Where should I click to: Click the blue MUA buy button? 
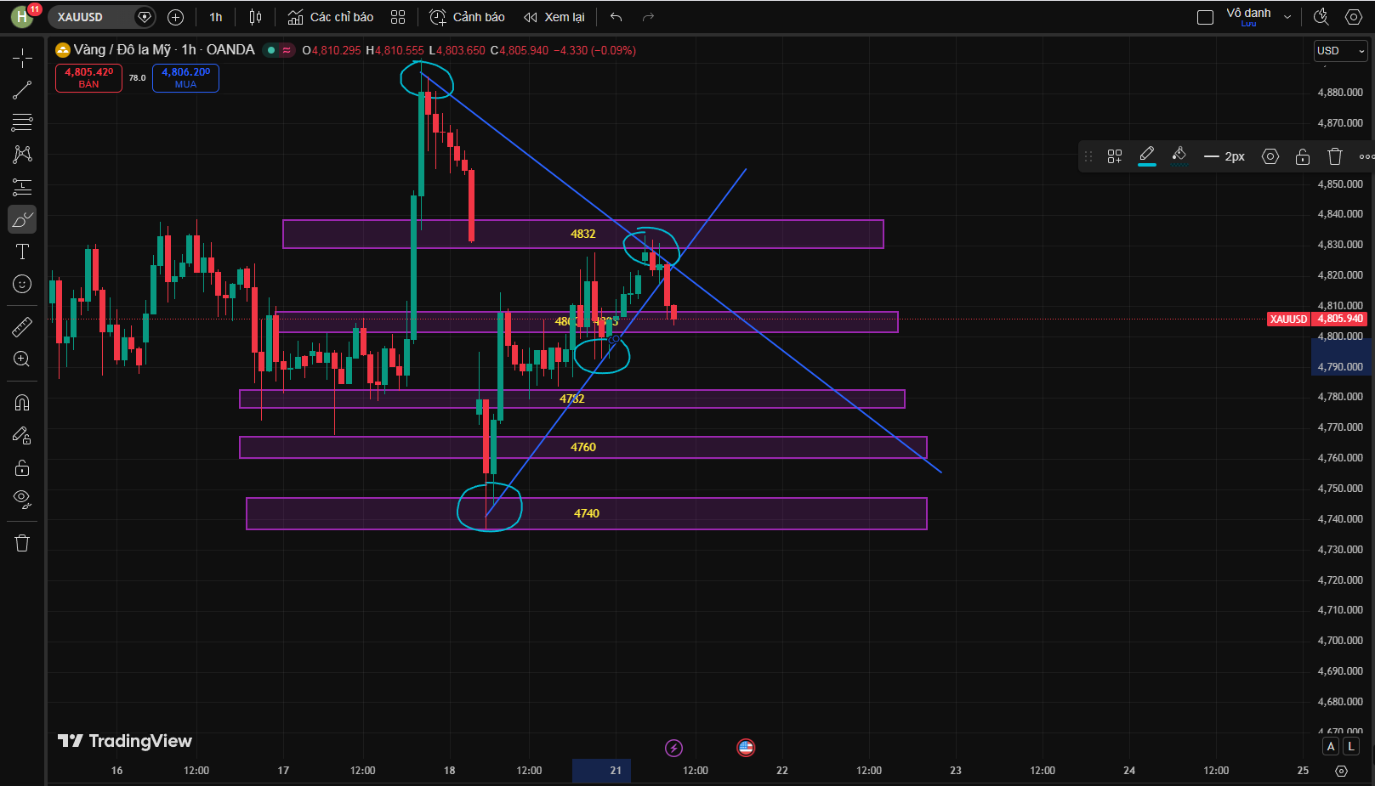click(185, 77)
